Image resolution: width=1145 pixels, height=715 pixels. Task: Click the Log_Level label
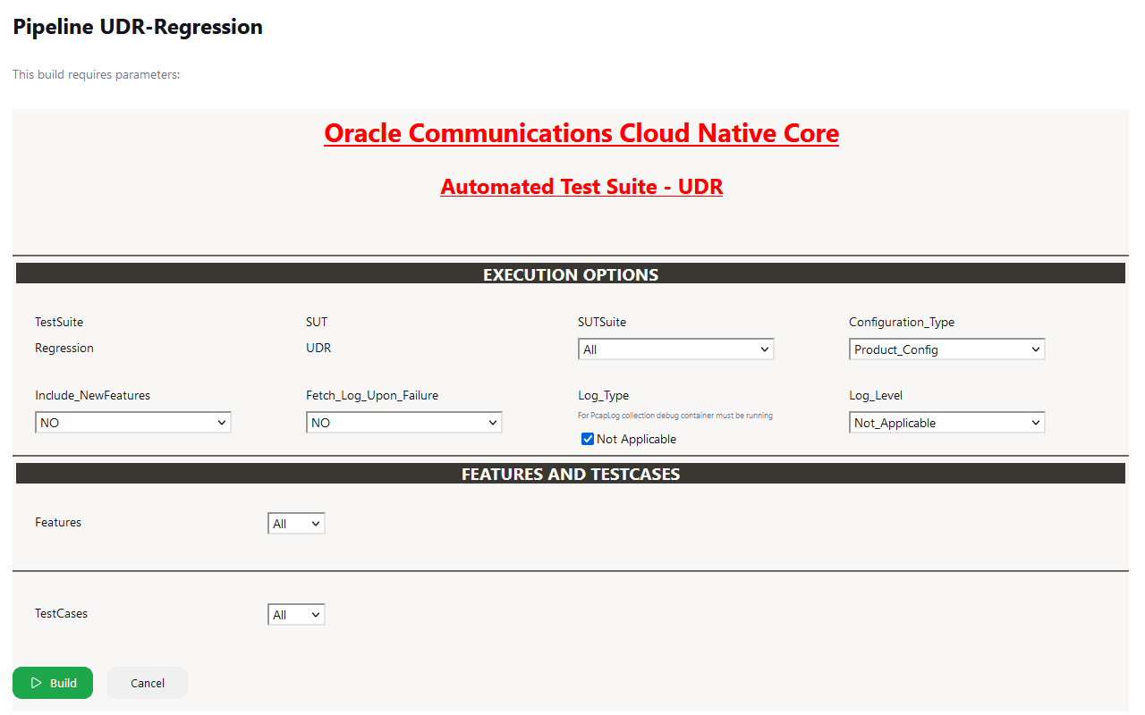[x=876, y=395]
